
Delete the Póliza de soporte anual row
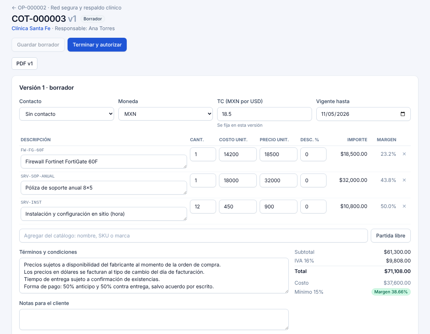404,180
